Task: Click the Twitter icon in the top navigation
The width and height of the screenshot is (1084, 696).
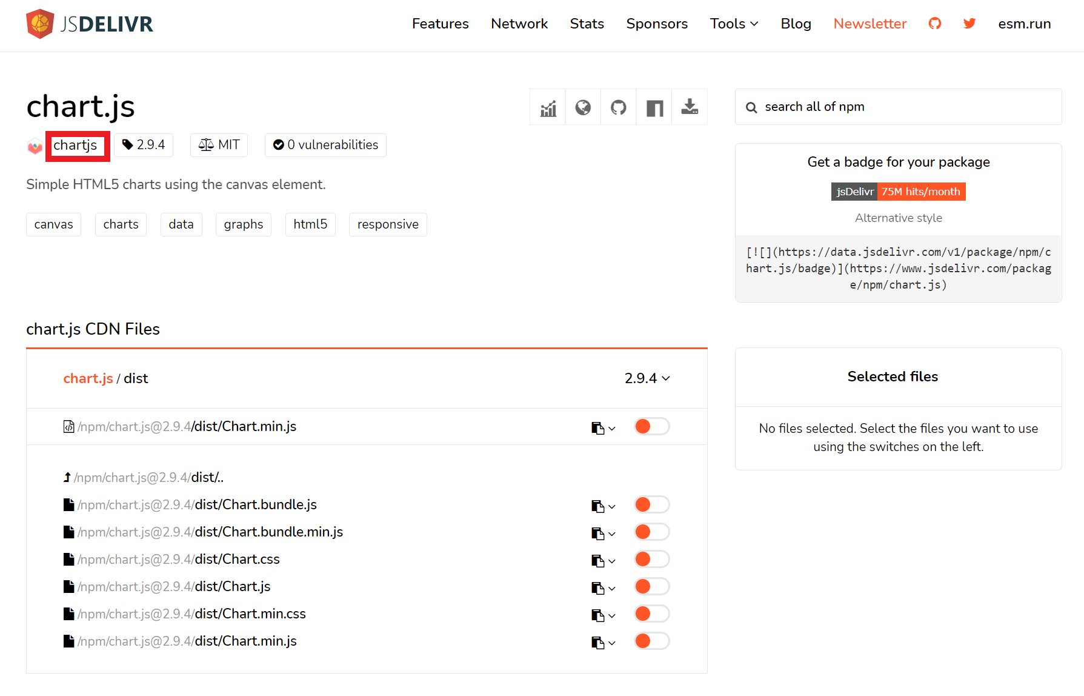Action: click(x=969, y=24)
